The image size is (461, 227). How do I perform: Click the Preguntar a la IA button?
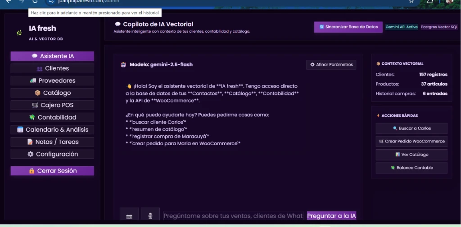[x=331, y=216]
